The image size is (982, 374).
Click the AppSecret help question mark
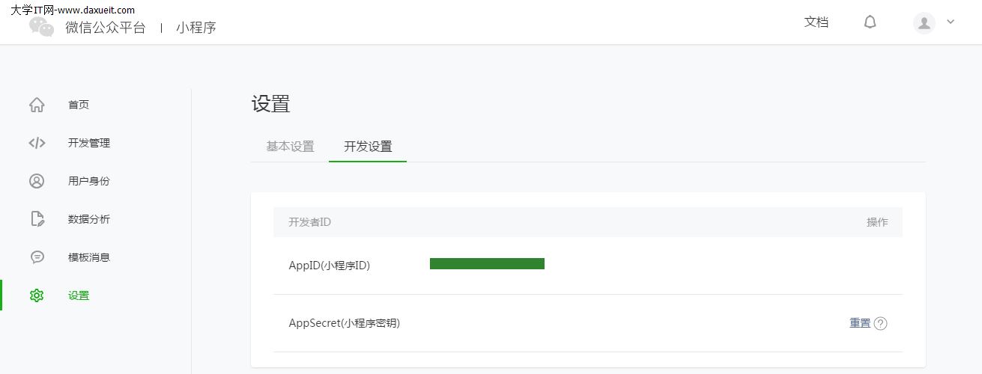tap(881, 324)
